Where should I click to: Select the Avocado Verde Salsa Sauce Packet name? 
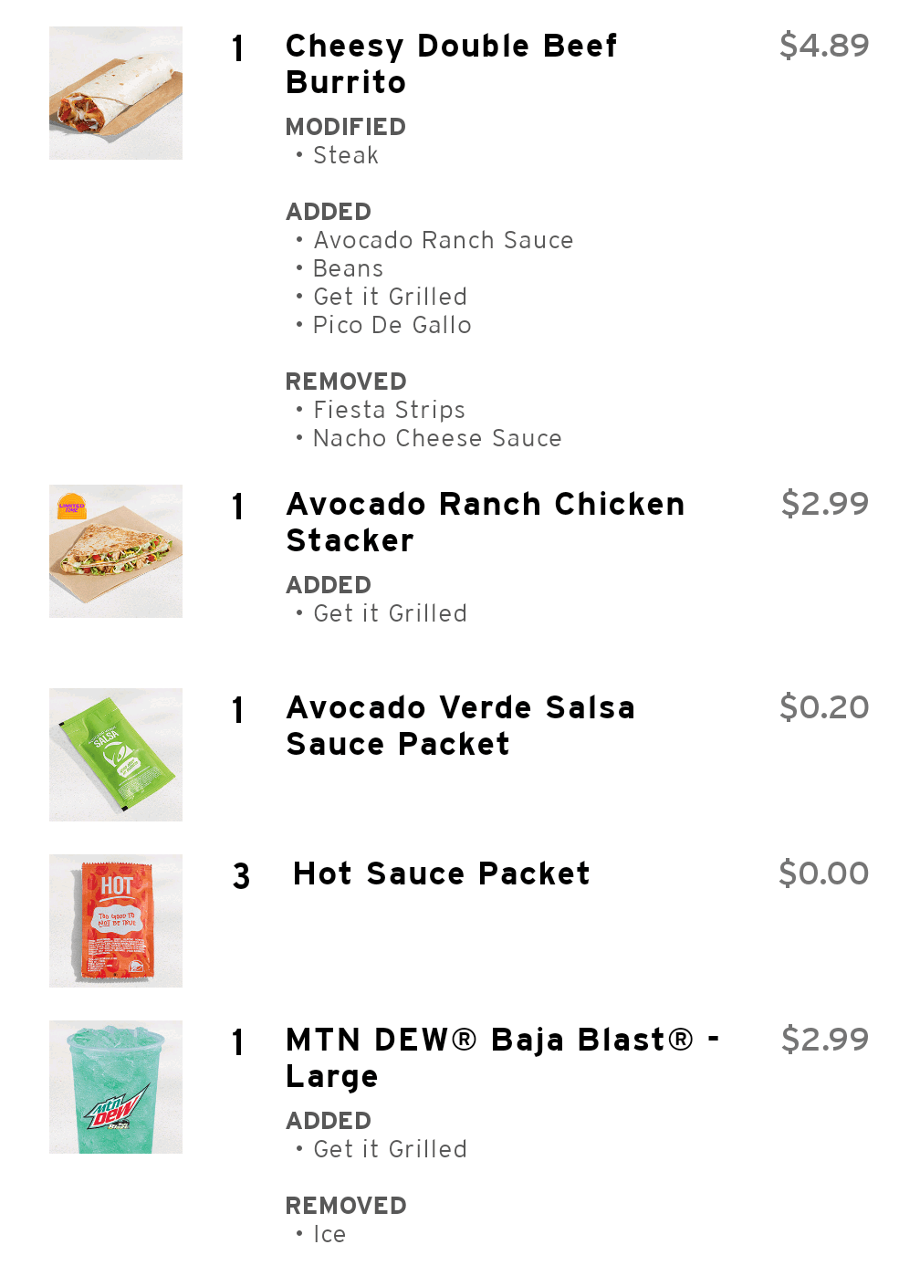(460, 726)
